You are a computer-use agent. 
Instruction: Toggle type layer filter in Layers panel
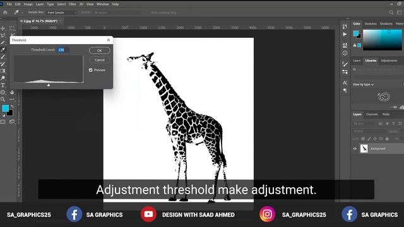(393, 124)
